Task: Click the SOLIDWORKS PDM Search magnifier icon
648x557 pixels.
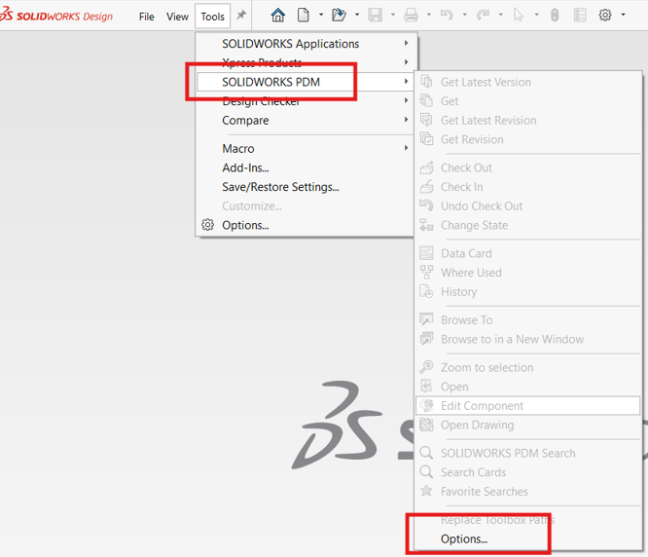Action: tap(426, 453)
